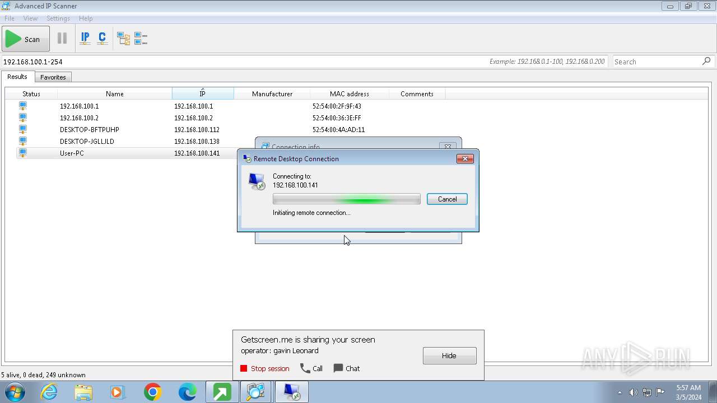Click the network tray icon
The height and width of the screenshot is (403, 717).
(x=647, y=392)
